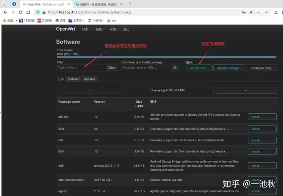Image resolution: width=283 pixels, height=196 pixels.
Task: Expand the 系统 menu
Action: click(100, 29)
